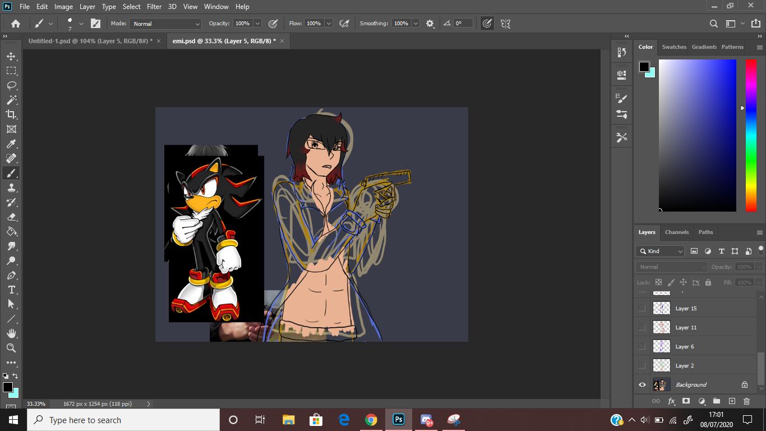Viewport: 766px width, 431px height.
Task: Open smoothing options gear
Action: click(x=430, y=24)
